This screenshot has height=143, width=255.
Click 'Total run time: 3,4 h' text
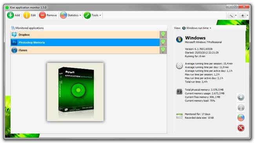tap(196, 82)
